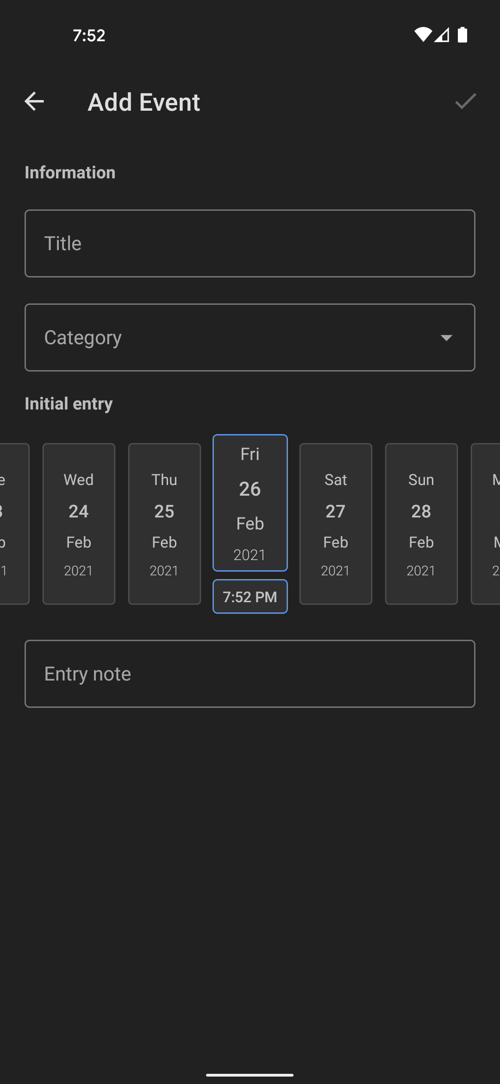Tap the Add Event title
The width and height of the screenshot is (500, 1084).
point(144,102)
